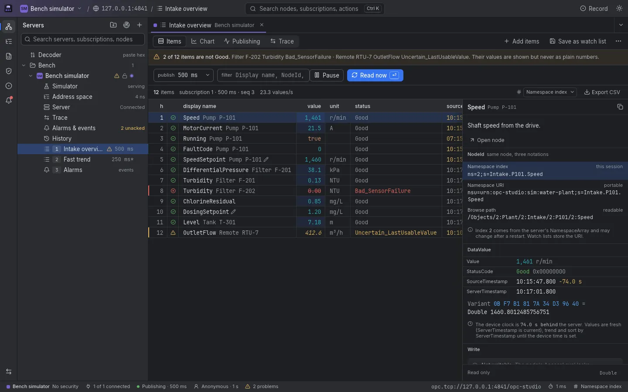The height and width of the screenshot is (392, 628).
Task: Click the discovery icon in the Servers header
Action: coord(126,25)
